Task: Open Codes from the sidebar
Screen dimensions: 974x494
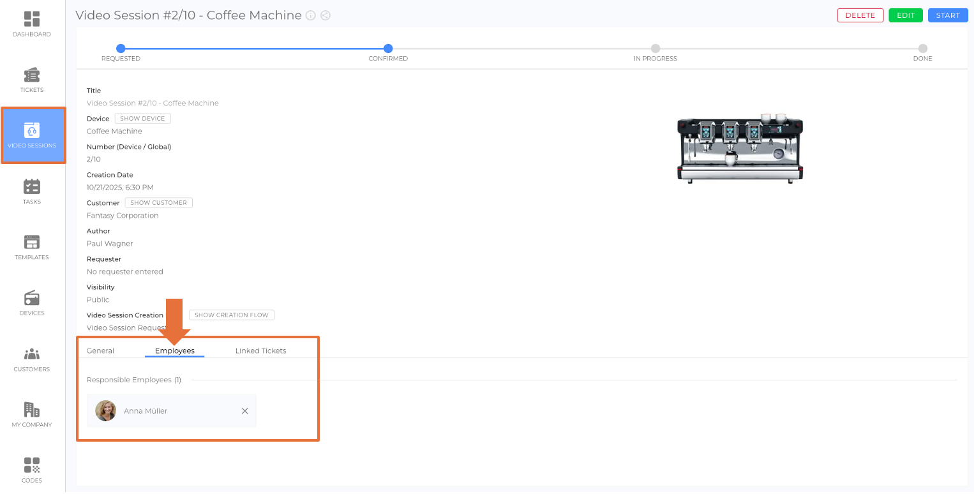Action: coord(32,470)
